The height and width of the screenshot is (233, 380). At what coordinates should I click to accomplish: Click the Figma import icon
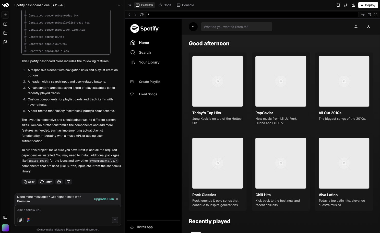pyautogui.click(x=28, y=220)
